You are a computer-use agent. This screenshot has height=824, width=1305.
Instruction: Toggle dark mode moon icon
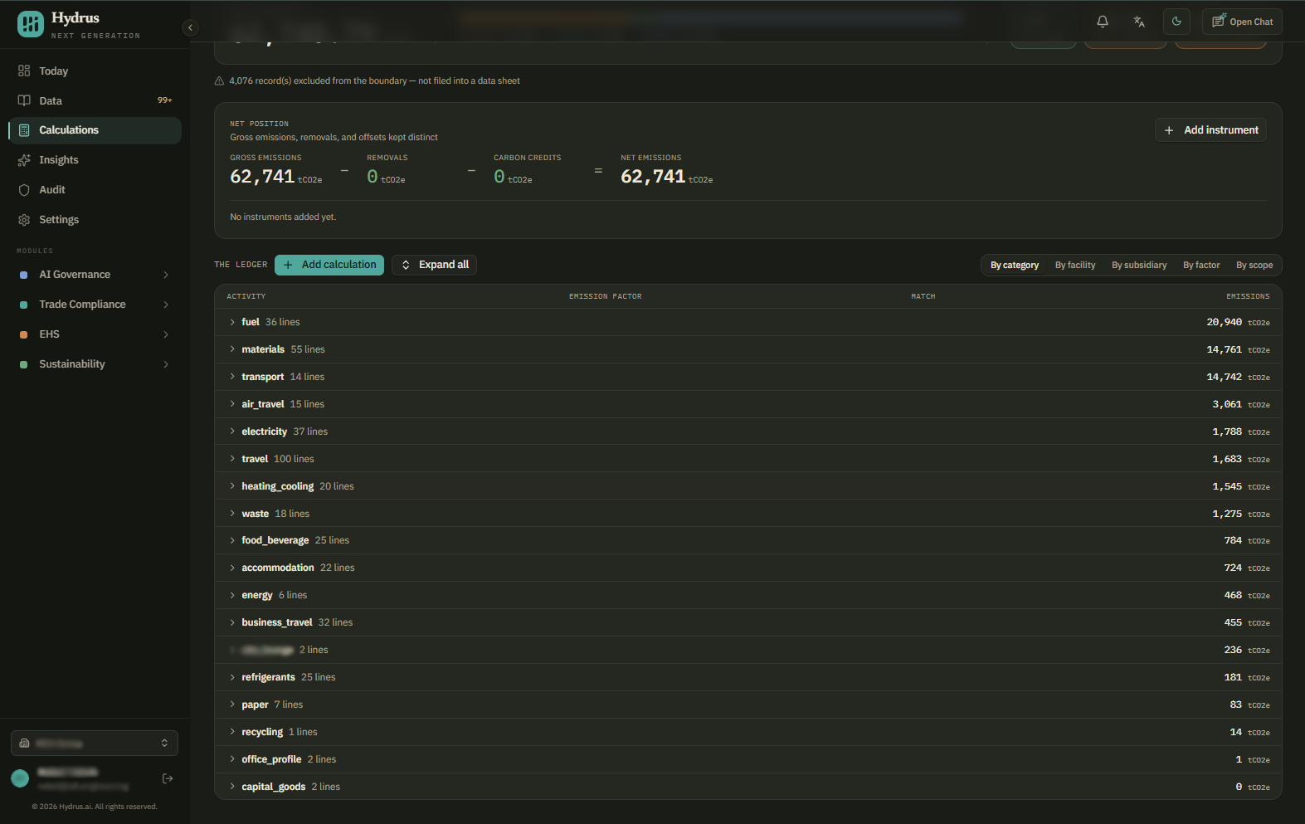(1176, 22)
